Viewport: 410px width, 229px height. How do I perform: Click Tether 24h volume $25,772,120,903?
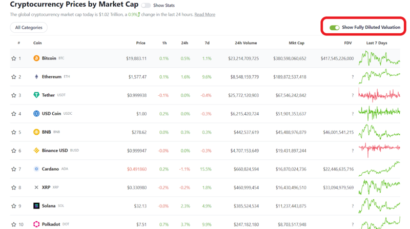pos(243,95)
